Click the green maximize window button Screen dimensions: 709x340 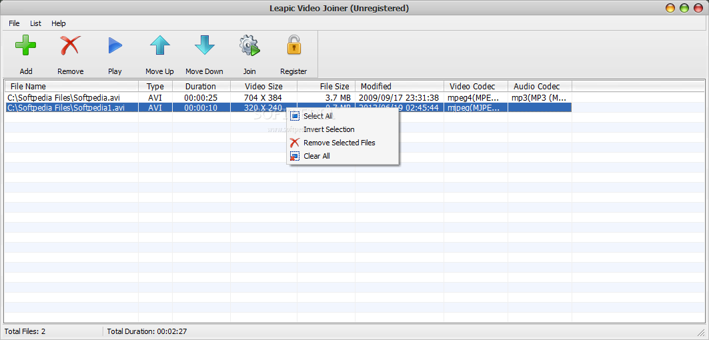click(684, 8)
